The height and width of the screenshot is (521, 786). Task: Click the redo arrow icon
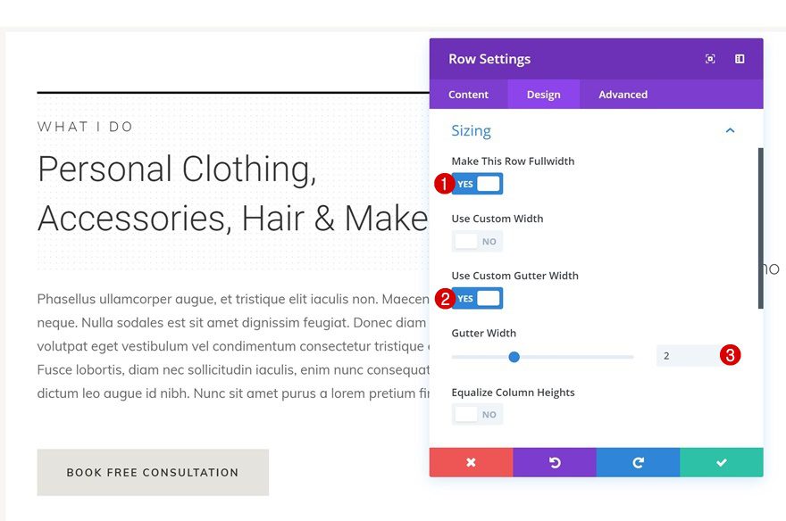click(638, 462)
